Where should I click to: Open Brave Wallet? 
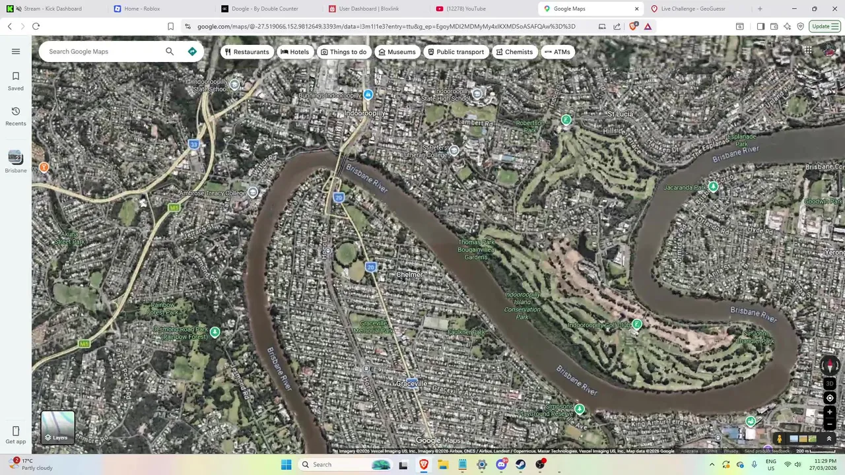coord(774,26)
